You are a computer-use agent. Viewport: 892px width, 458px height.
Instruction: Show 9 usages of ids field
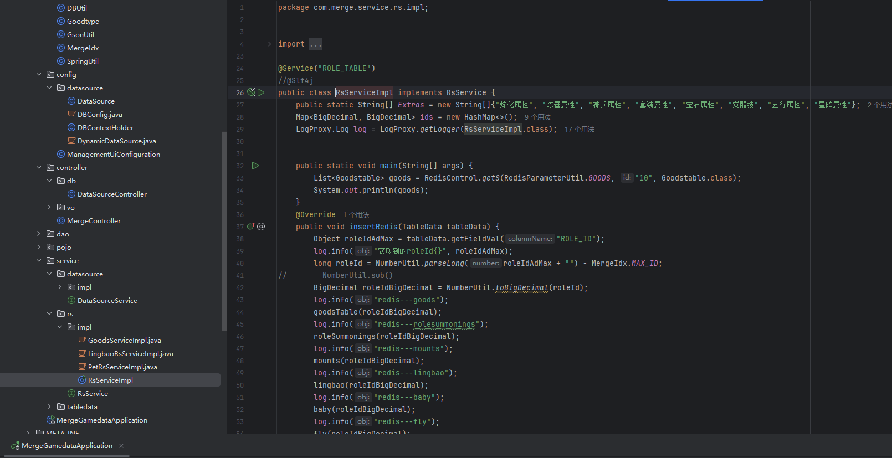pos(537,117)
